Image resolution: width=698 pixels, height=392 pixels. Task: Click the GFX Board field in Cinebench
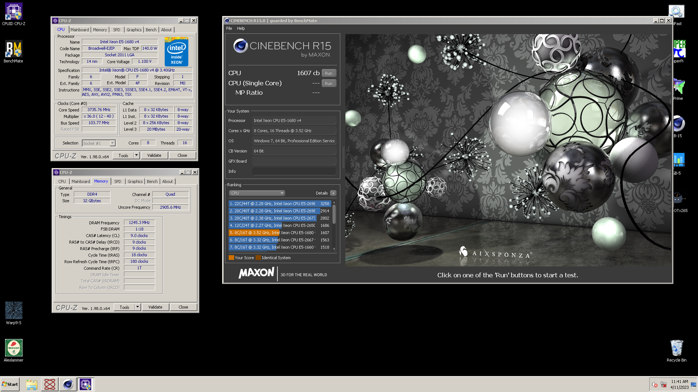click(294, 161)
